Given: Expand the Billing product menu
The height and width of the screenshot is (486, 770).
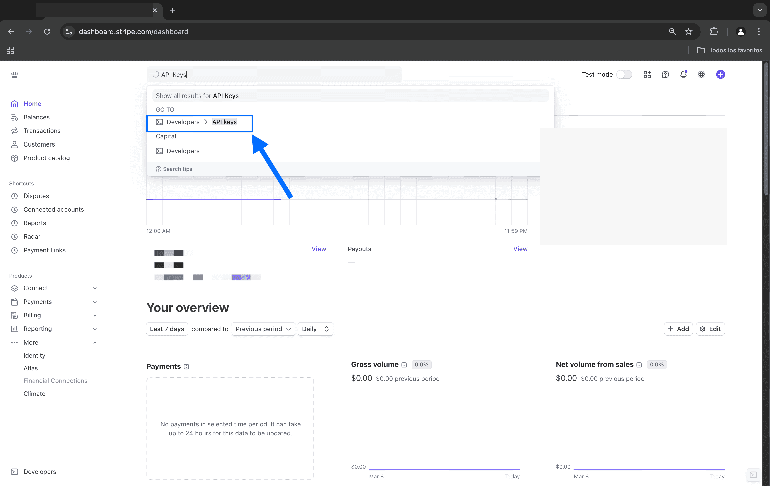Looking at the screenshot, I should 95,315.
